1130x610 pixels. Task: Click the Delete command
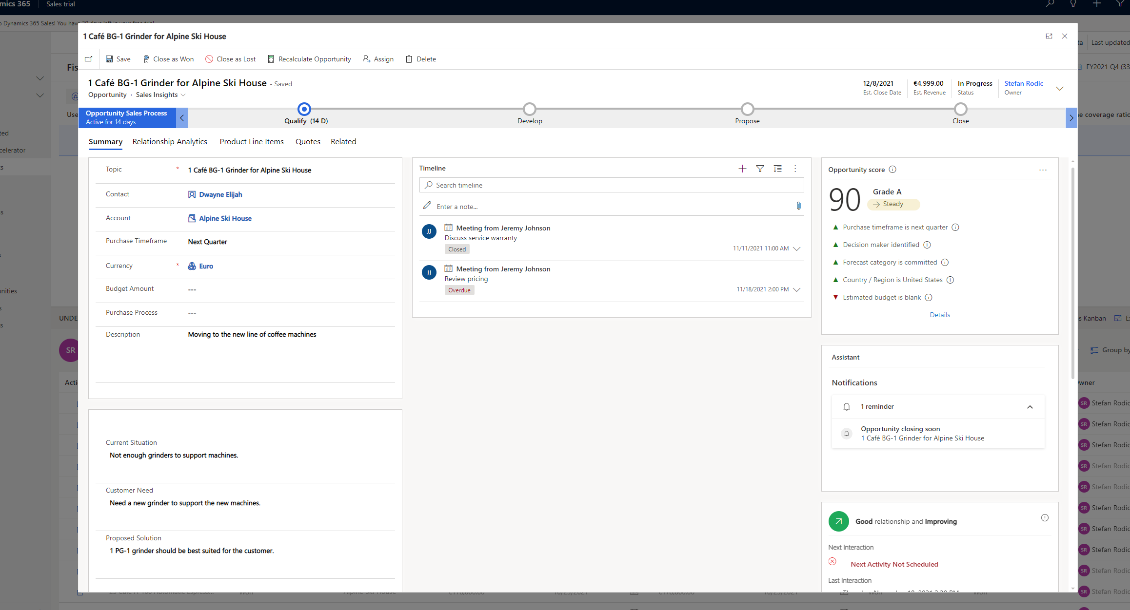[421, 59]
